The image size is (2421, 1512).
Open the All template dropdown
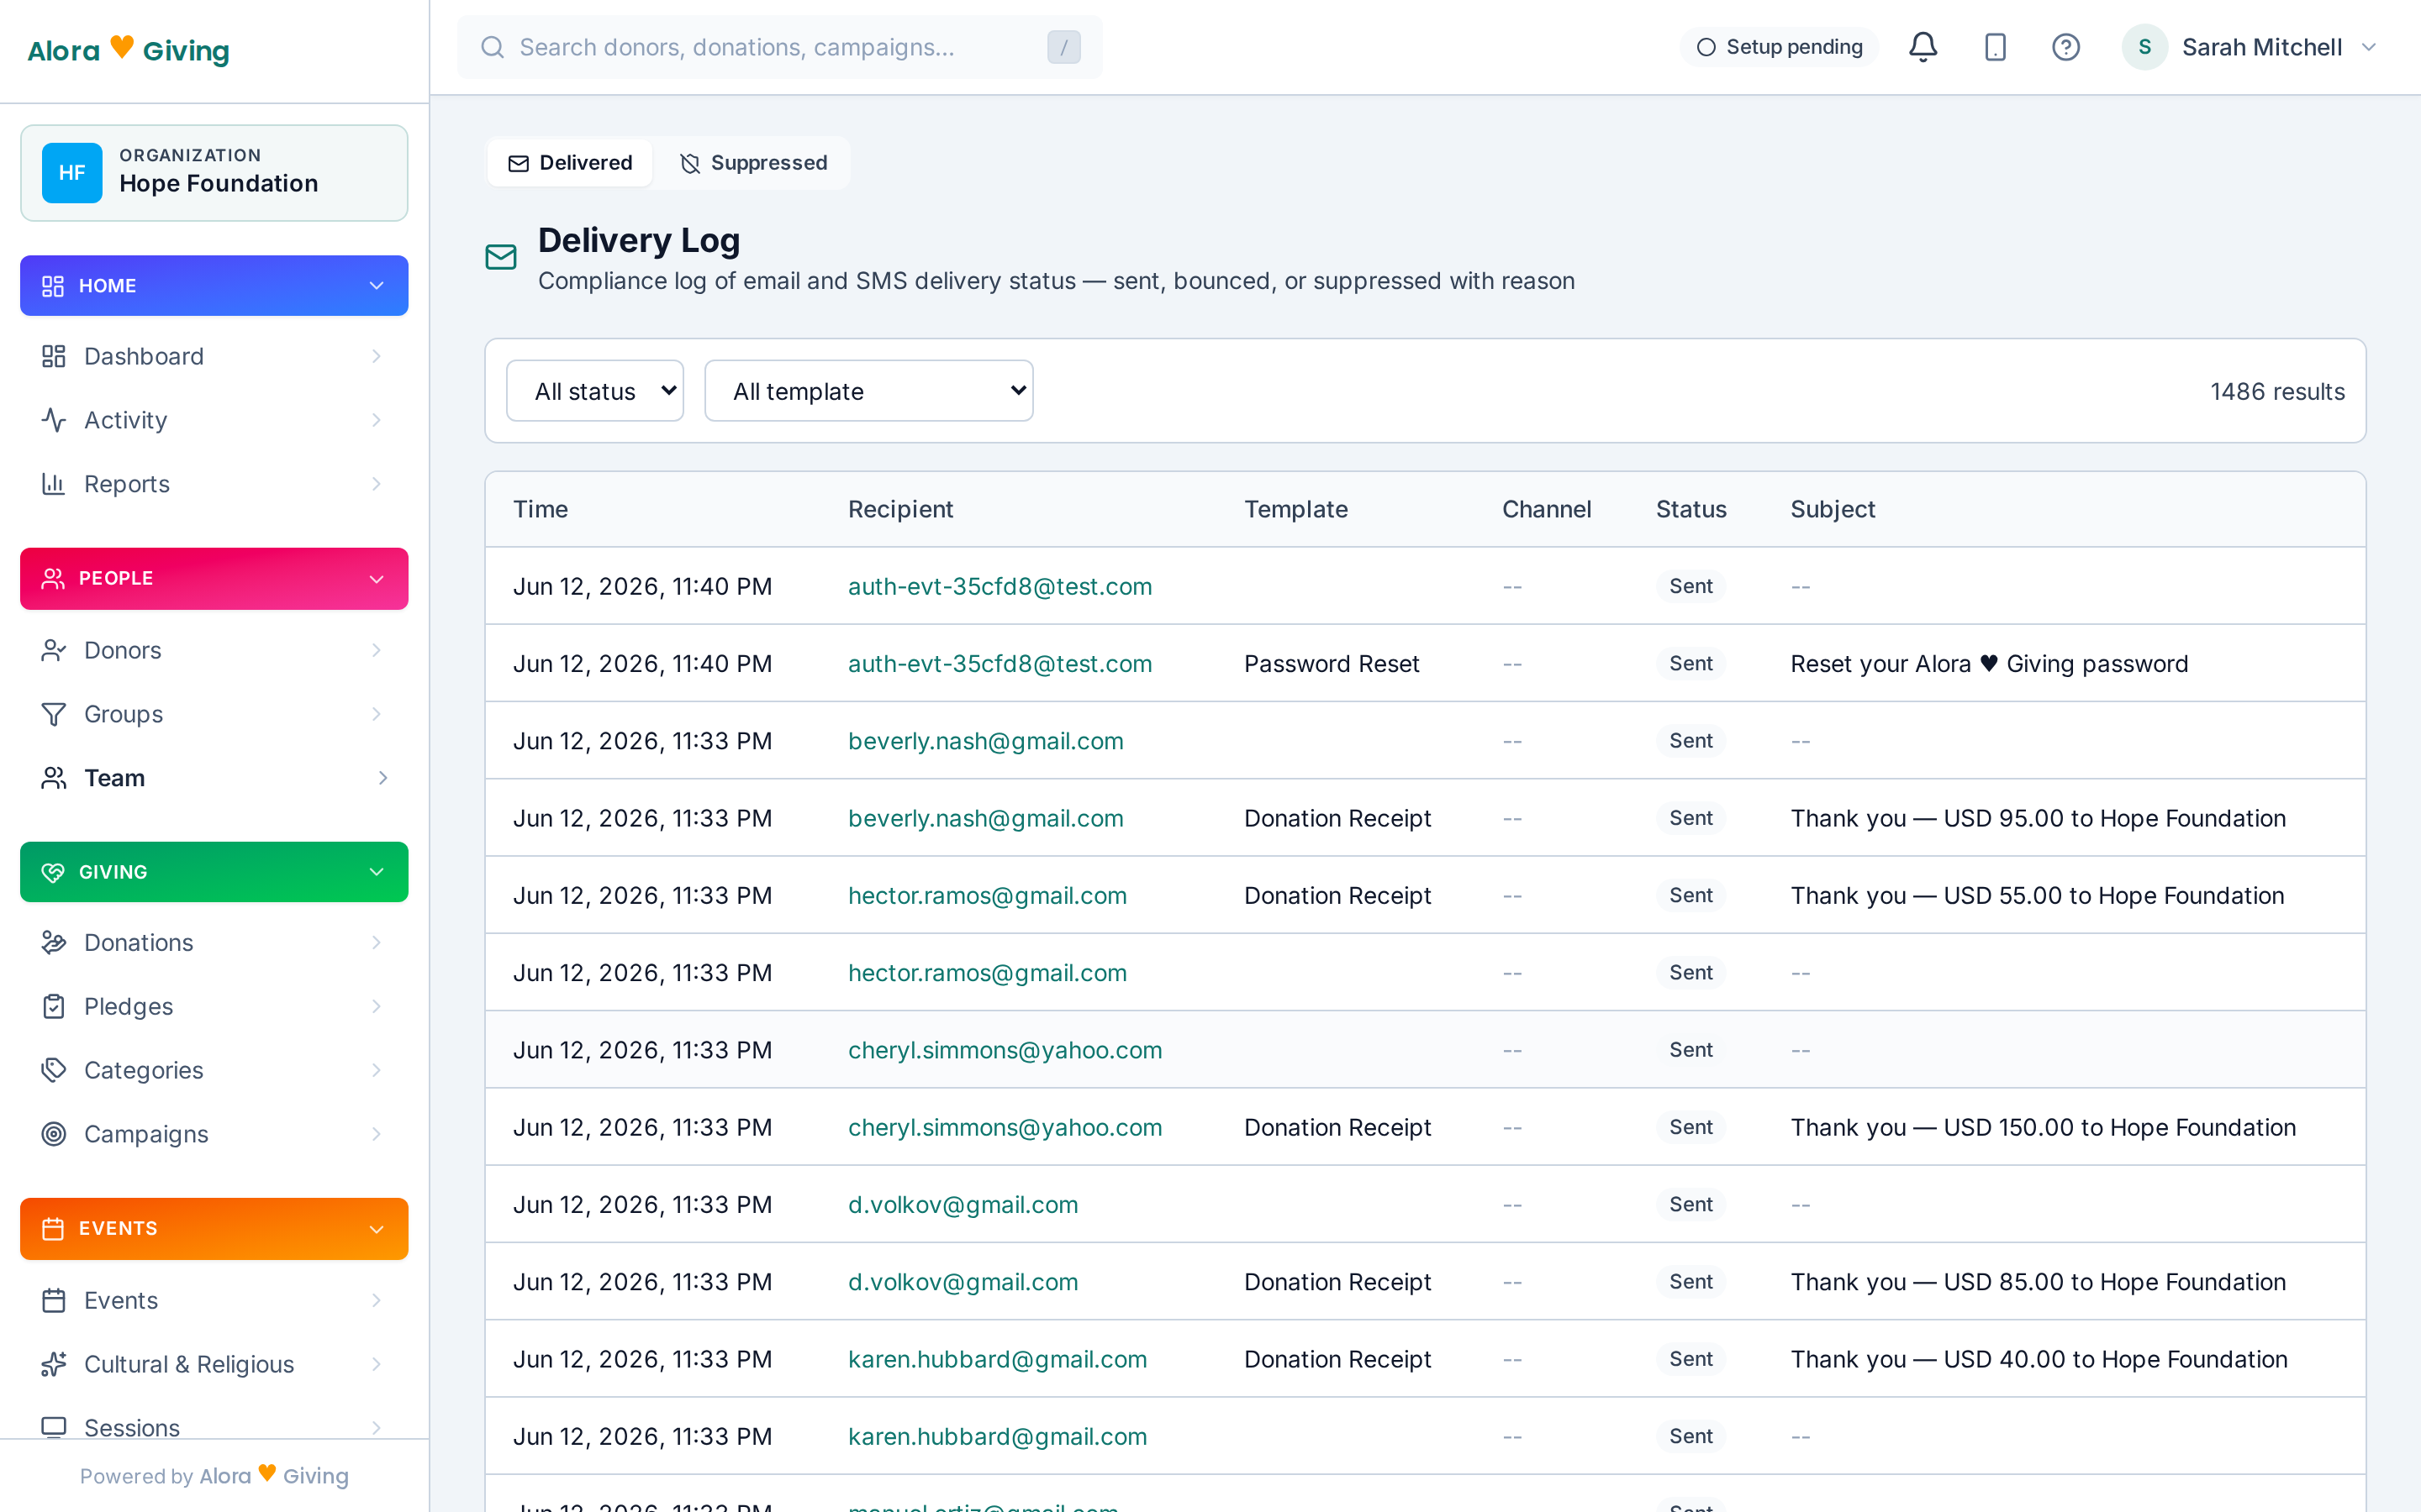coord(868,391)
